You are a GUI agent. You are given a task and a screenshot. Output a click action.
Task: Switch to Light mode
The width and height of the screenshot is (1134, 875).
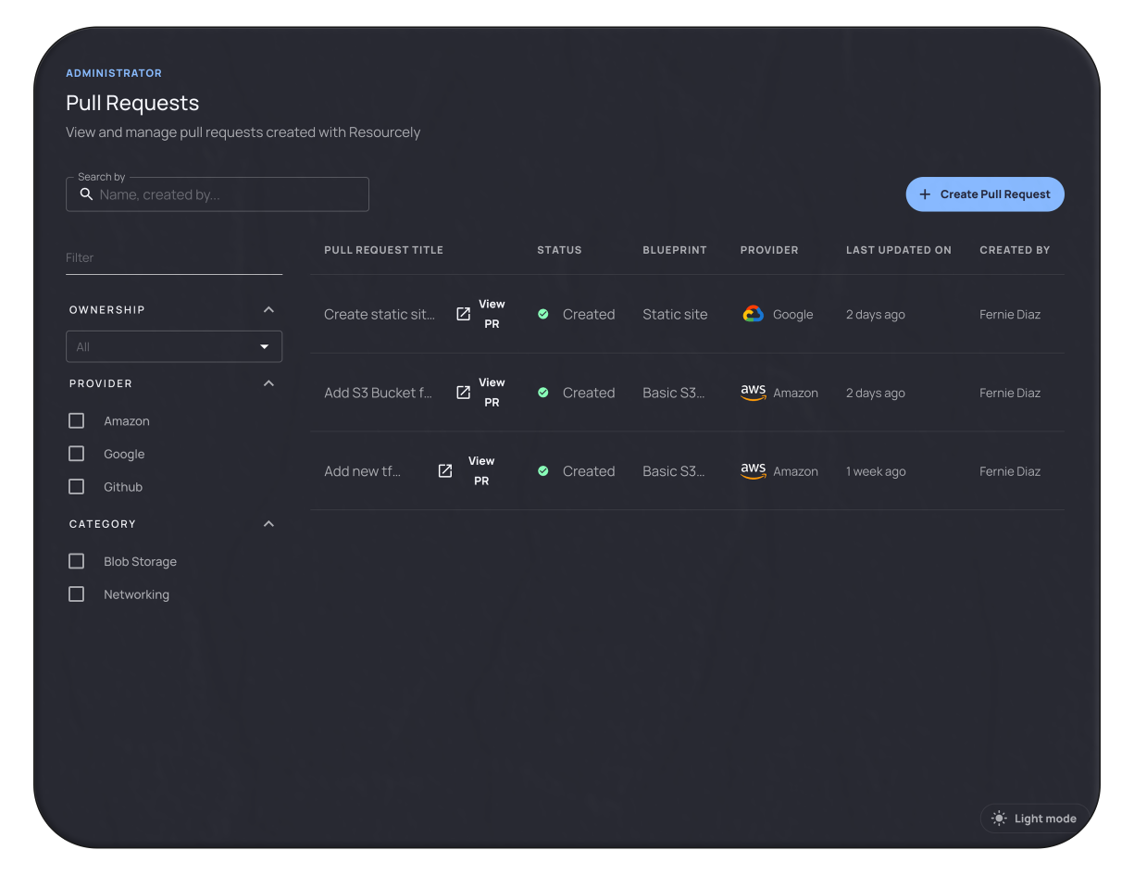pyautogui.click(x=1035, y=819)
